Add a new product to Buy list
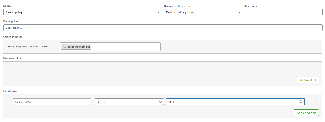The height and width of the screenshot is (122, 325). (308, 80)
